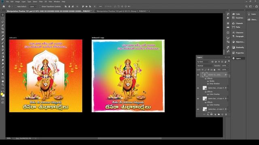Lock transparent pixels icon
Screen dimensions: 259x145
click(x=202, y=70)
